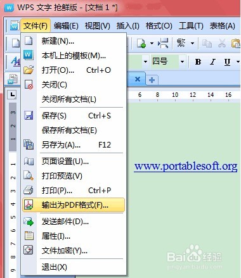Click the local templates W icon
The height and width of the screenshot is (278, 241).
(x=29, y=55)
